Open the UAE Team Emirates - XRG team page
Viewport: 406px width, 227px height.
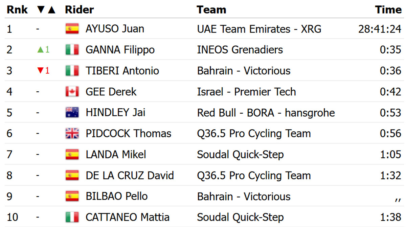259,29
